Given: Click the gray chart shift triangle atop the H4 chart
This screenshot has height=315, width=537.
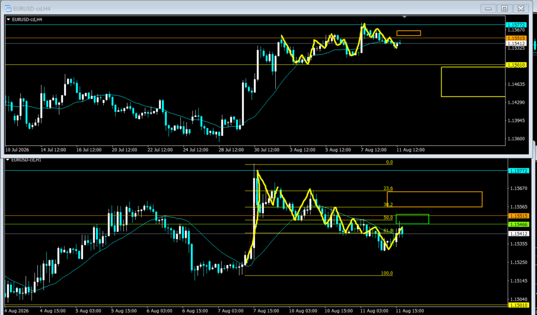Looking at the screenshot, I should (x=404, y=17).
